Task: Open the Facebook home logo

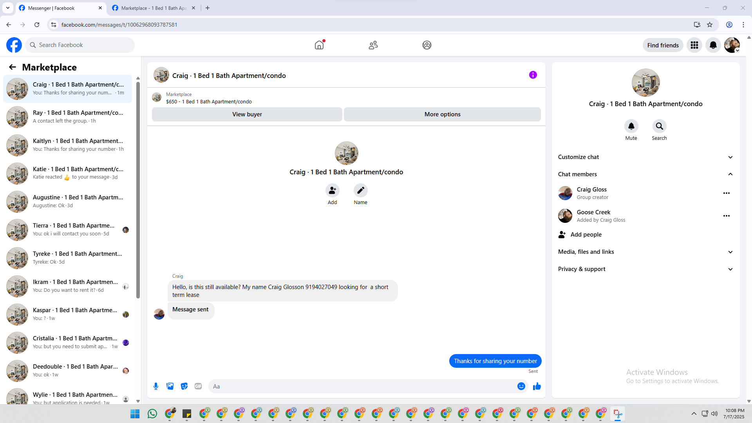Action: [14, 45]
